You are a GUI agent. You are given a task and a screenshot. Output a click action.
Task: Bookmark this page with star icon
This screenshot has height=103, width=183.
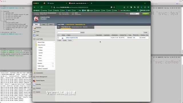coord(114,7)
